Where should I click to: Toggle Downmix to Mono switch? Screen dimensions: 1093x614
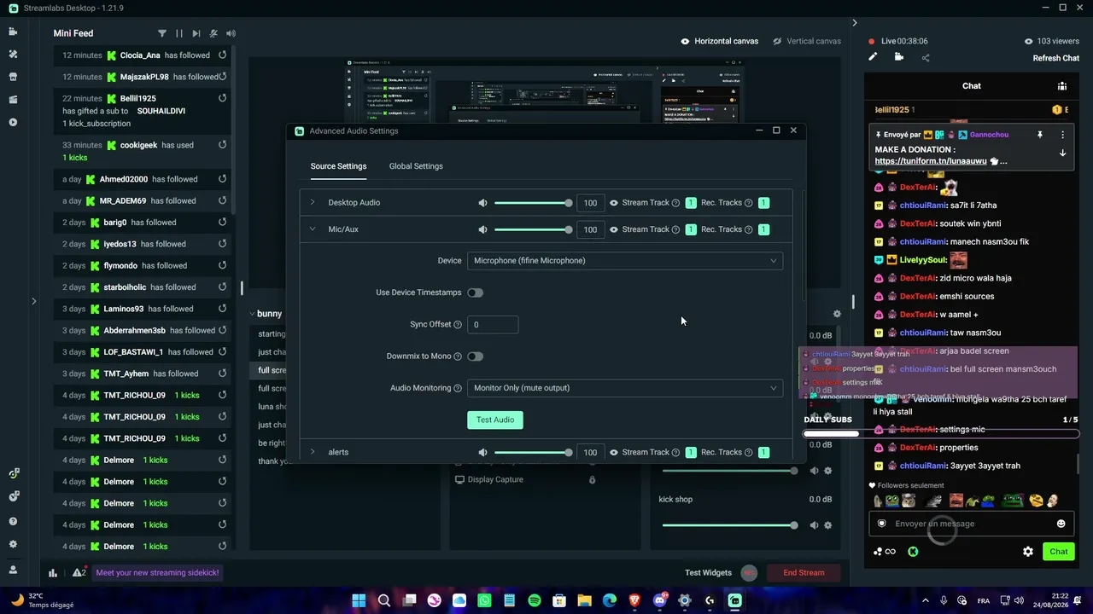point(476,356)
